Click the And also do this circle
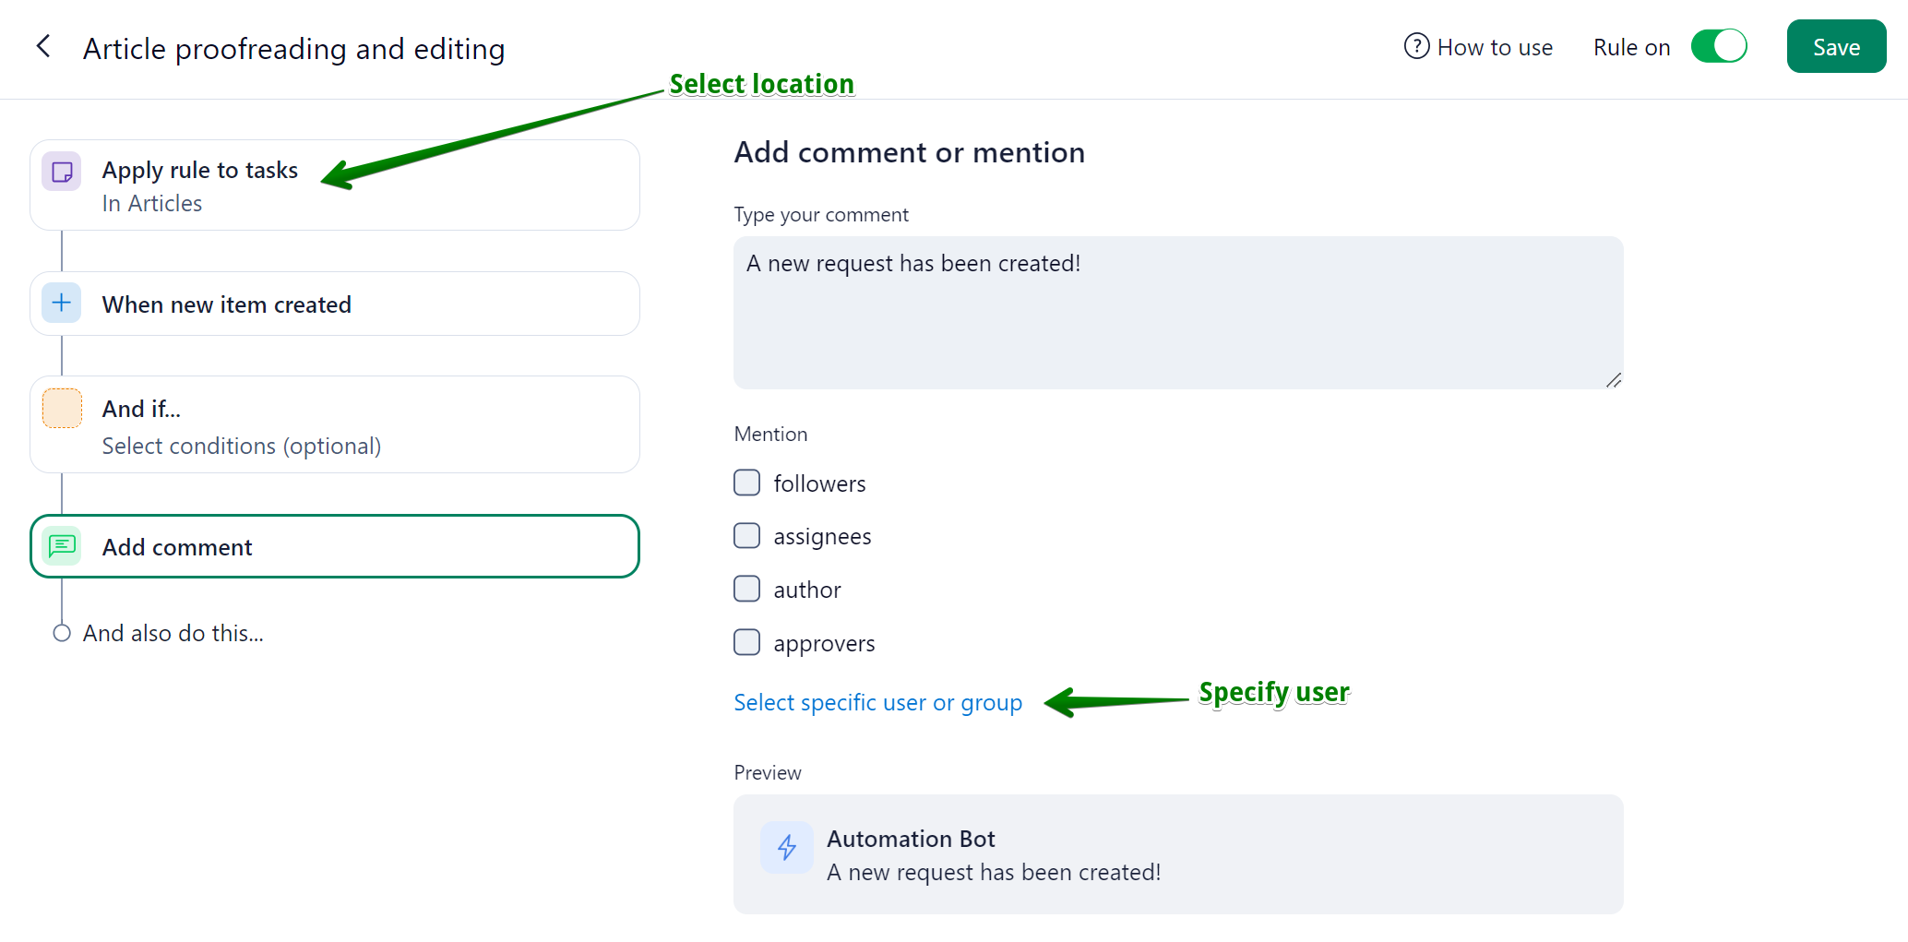The width and height of the screenshot is (1908, 942). coord(62,633)
